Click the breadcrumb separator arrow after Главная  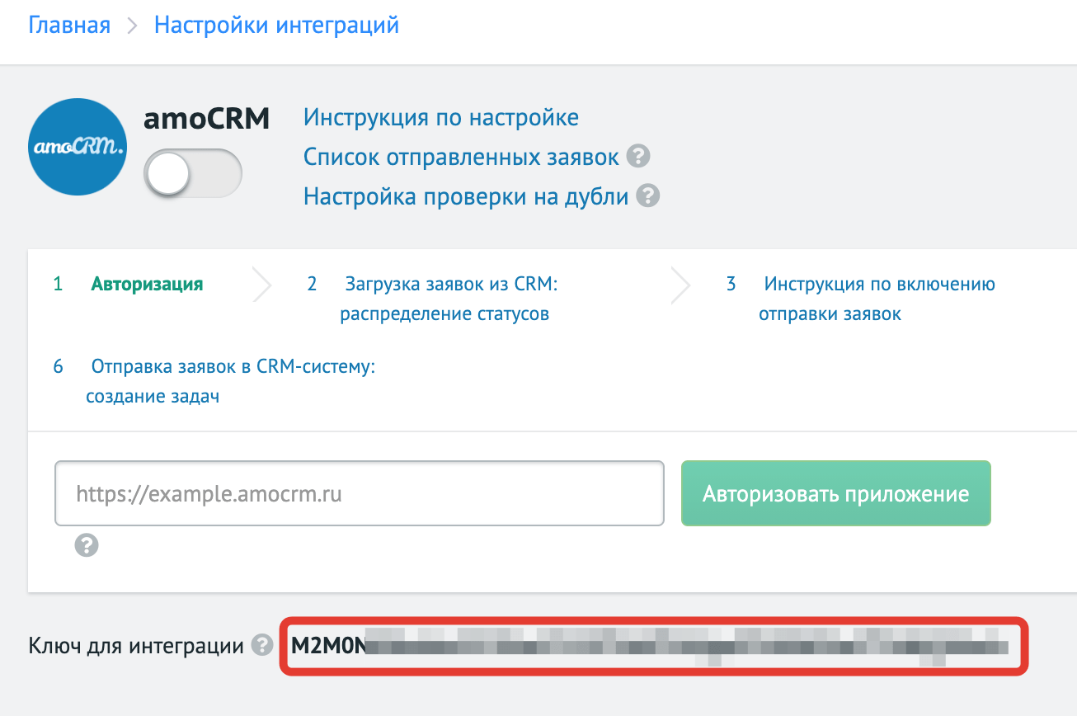tap(132, 26)
